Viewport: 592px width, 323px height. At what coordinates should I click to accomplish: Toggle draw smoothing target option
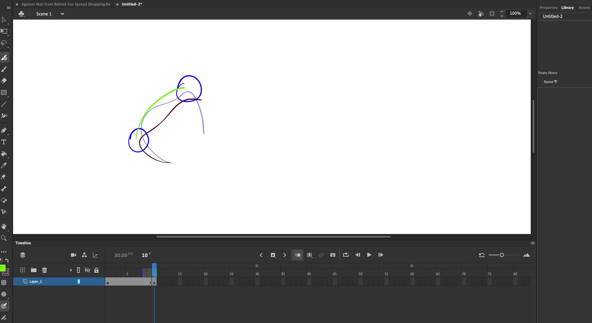pos(4,306)
